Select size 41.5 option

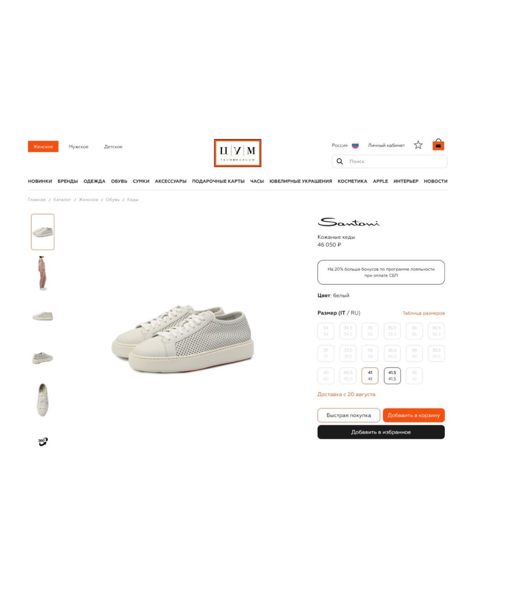(x=392, y=376)
